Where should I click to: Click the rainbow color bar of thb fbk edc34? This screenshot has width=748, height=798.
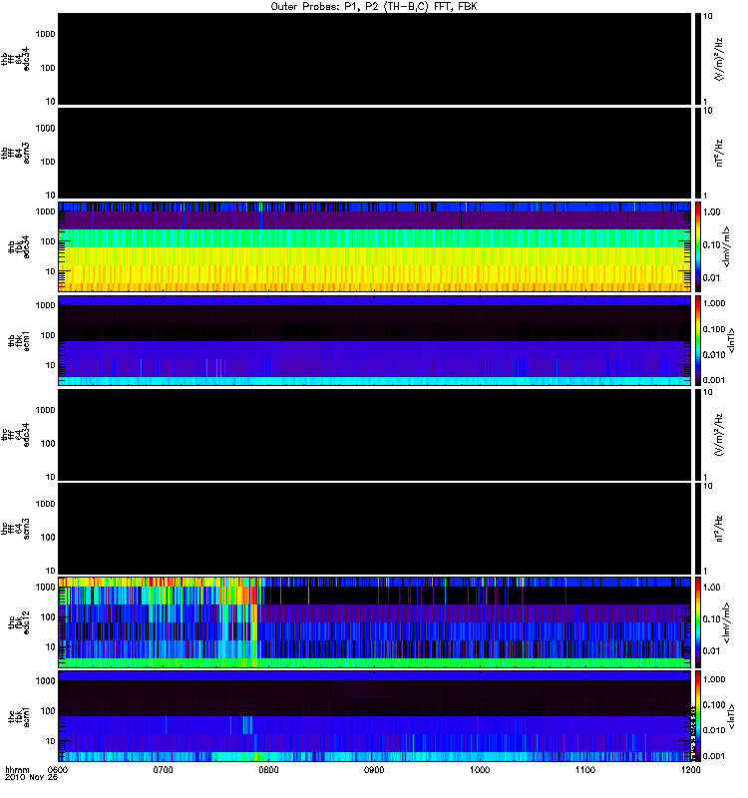tap(698, 246)
